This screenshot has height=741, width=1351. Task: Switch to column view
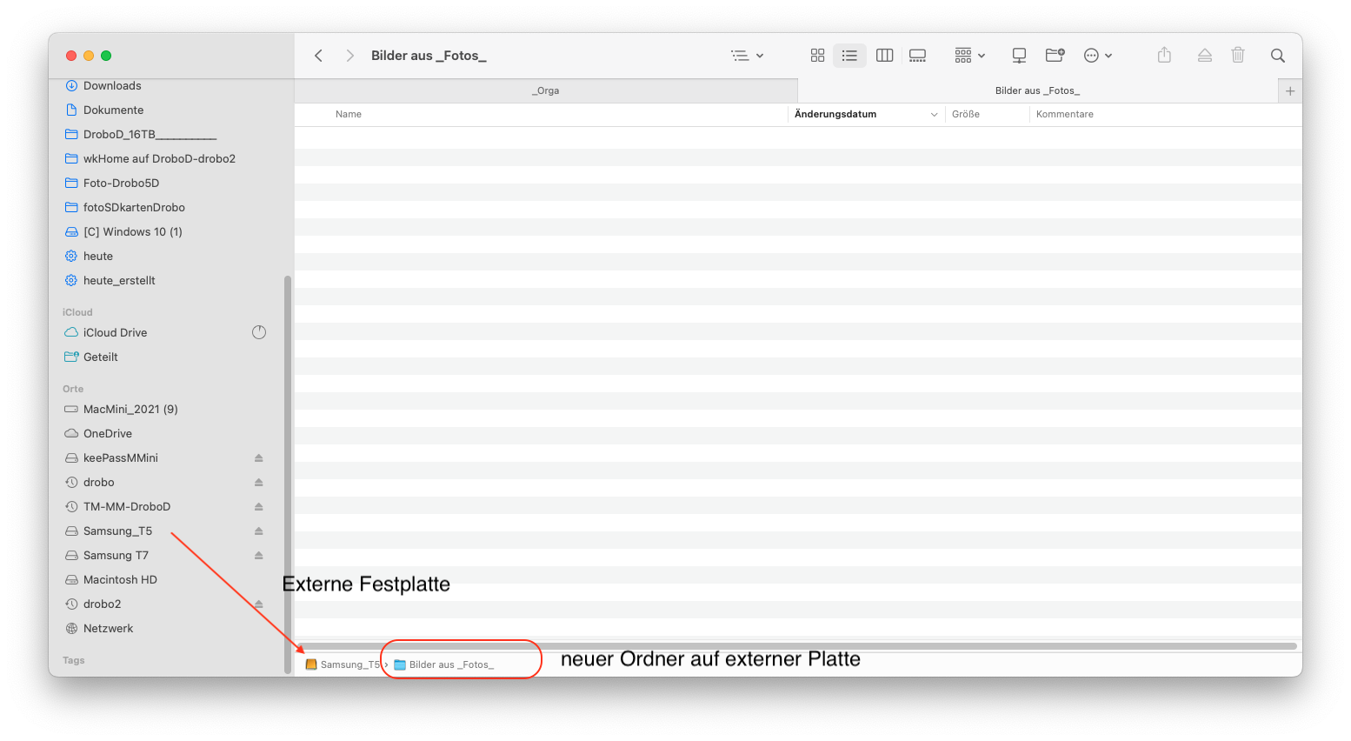click(884, 56)
